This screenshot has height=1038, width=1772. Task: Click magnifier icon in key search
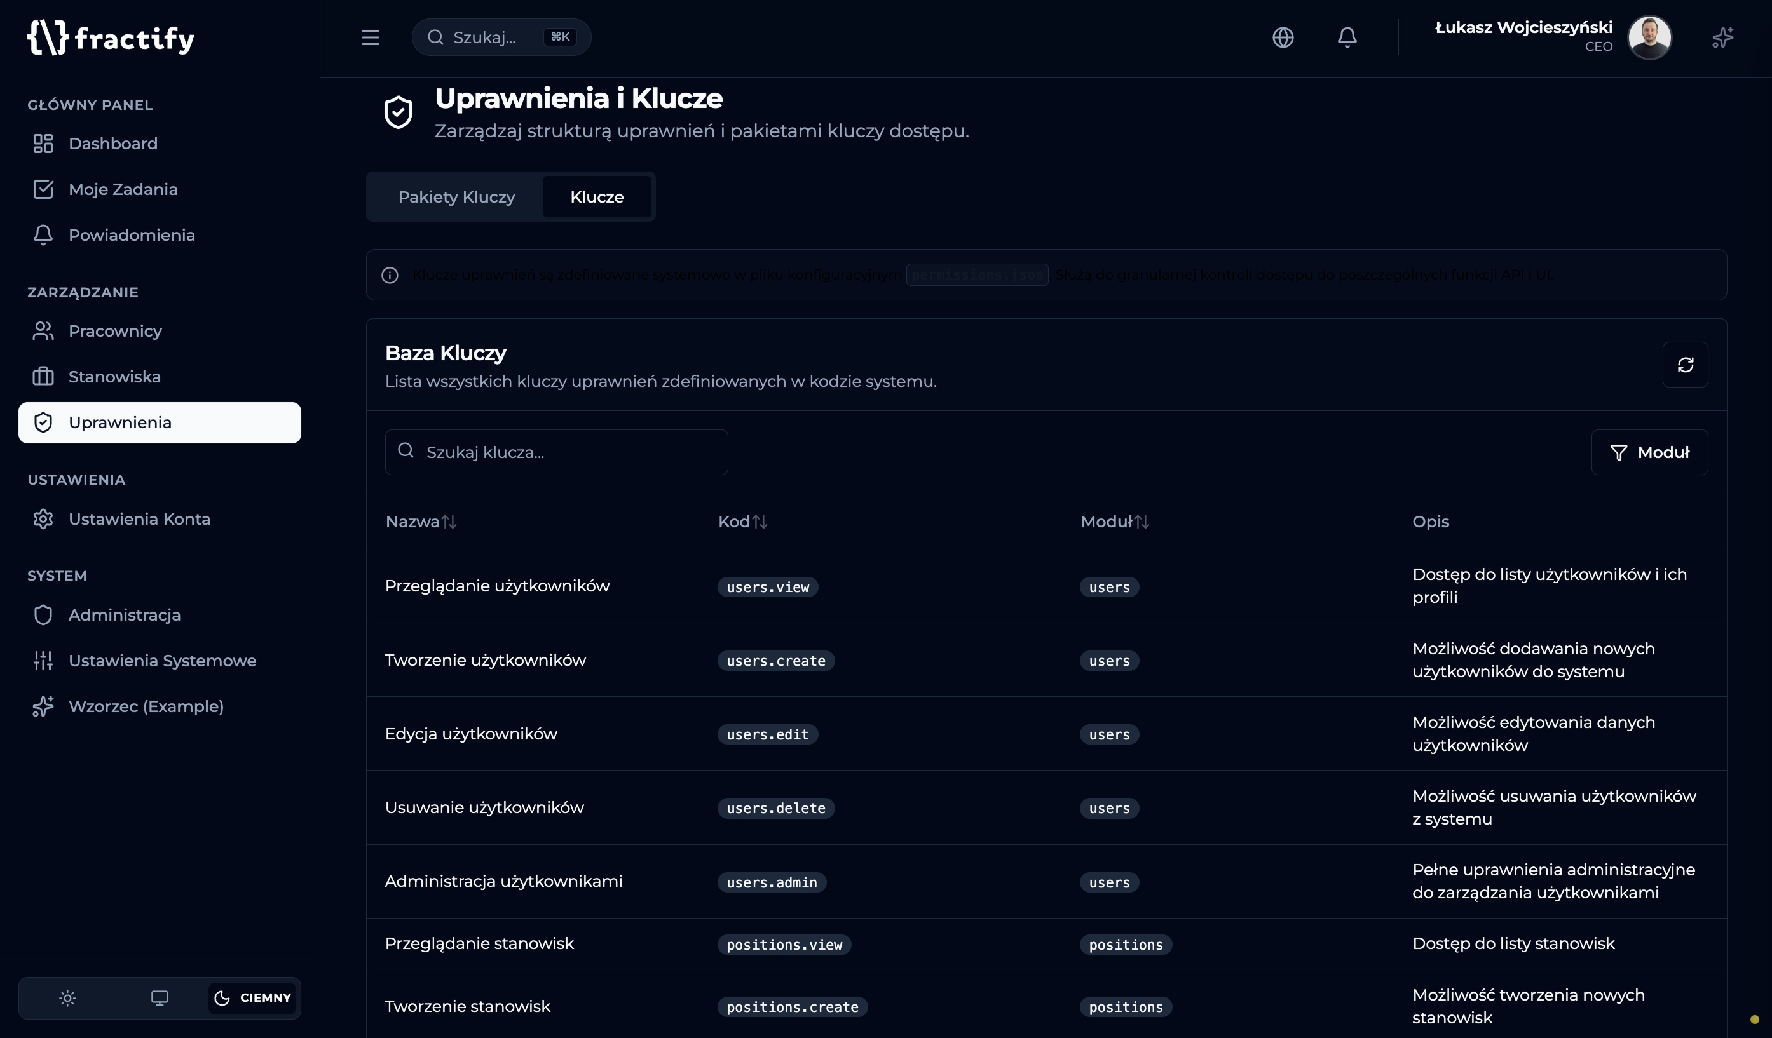click(x=406, y=450)
